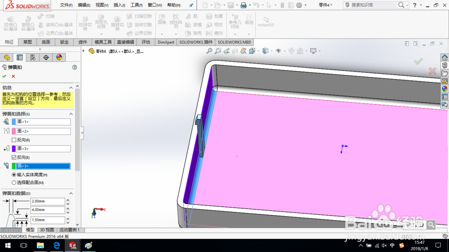
Task: Switch to the PropertyManager tab icon
Action: (20, 57)
